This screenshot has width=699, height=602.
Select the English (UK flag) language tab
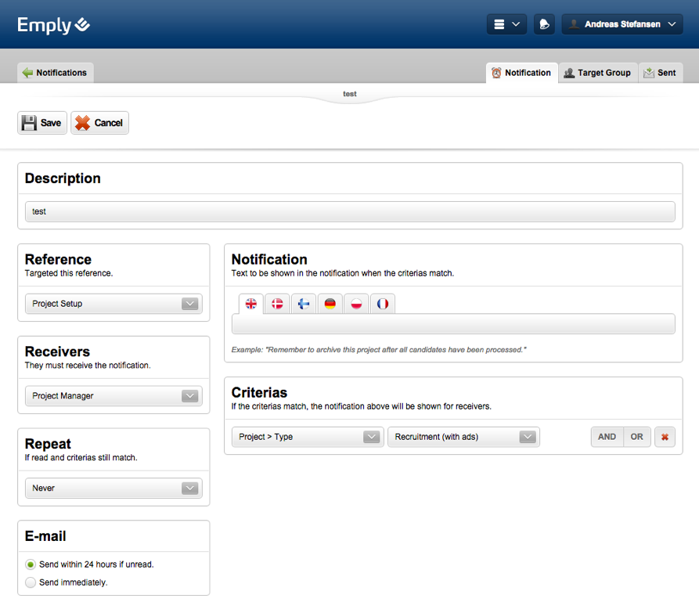[x=251, y=304]
